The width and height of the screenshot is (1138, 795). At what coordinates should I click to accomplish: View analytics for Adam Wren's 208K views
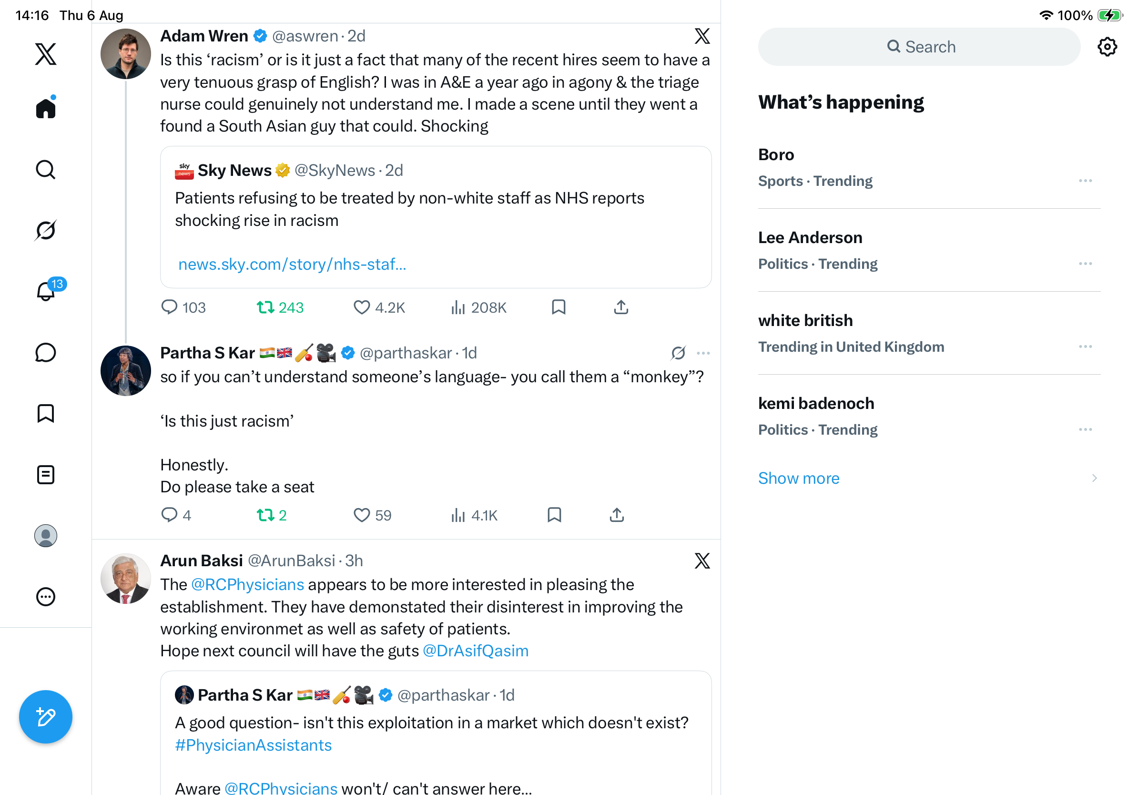coord(478,308)
